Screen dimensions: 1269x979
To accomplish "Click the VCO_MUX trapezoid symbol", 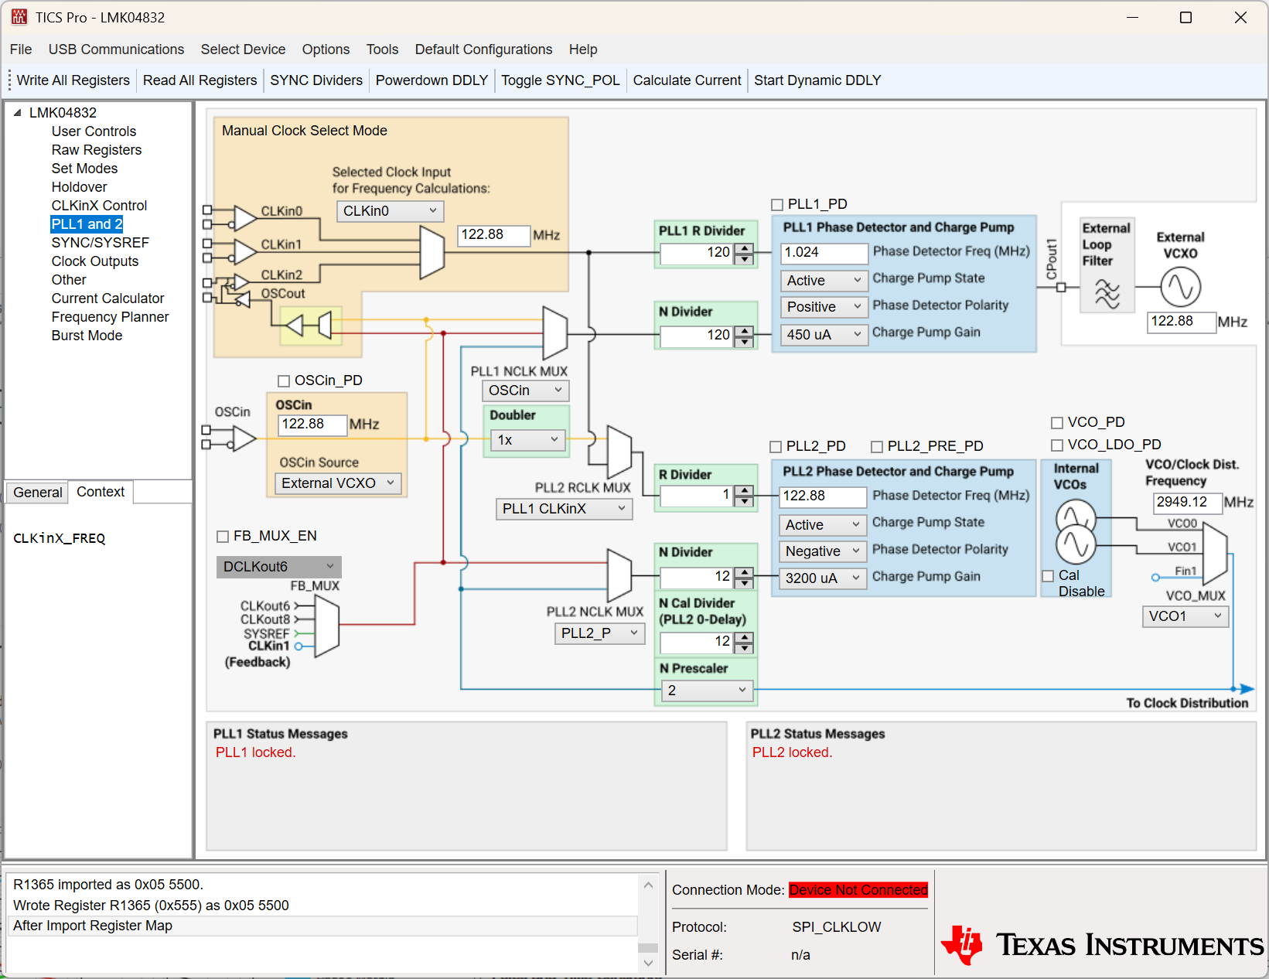I will [1216, 554].
